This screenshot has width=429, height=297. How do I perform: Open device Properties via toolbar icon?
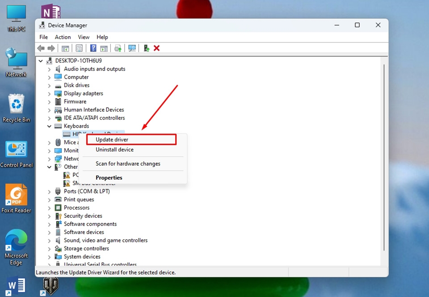pyautogui.click(x=79, y=48)
